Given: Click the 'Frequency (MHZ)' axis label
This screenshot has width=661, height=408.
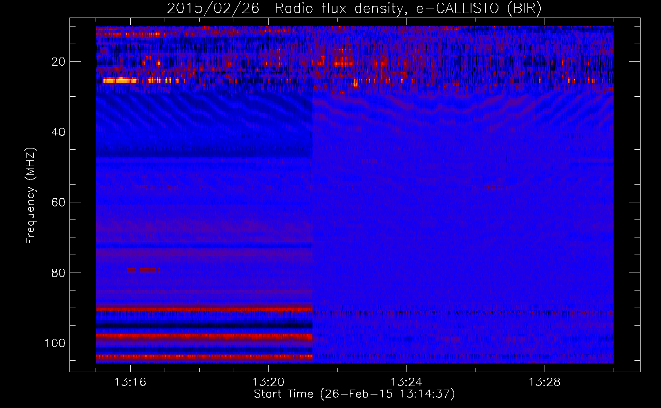Looking at the screenshot, I should (31, 196).
